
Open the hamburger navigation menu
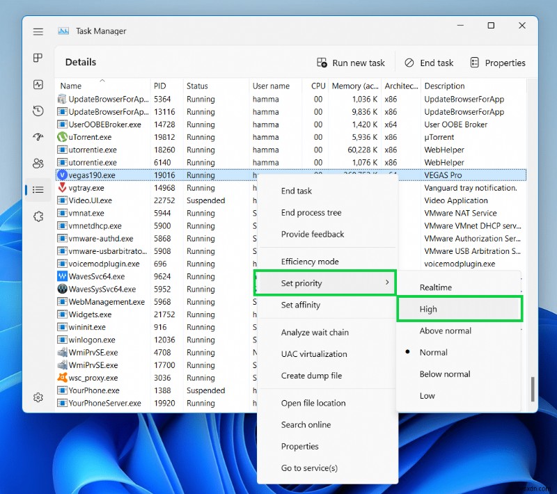pos(38,31)
